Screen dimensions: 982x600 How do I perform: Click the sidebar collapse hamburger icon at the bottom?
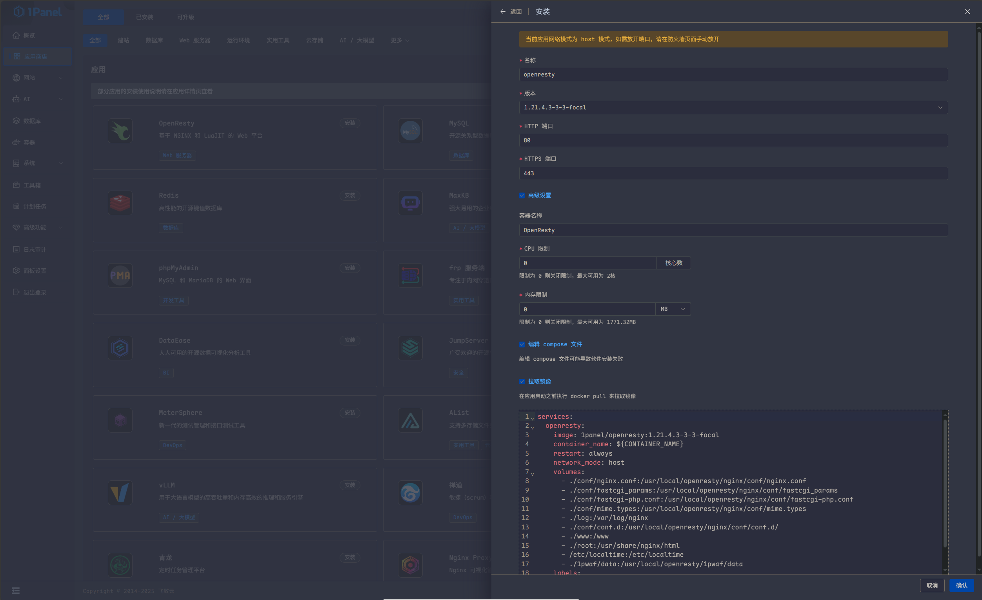16,591
